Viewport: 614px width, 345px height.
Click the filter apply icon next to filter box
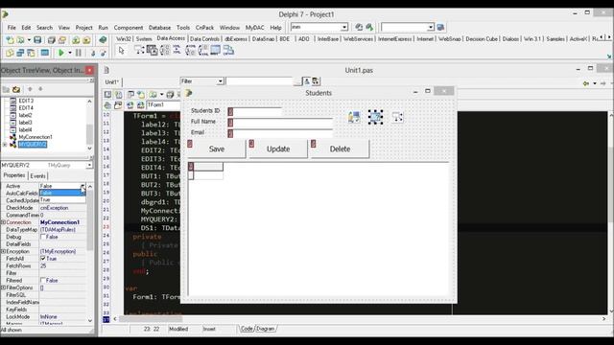[307, 80]
